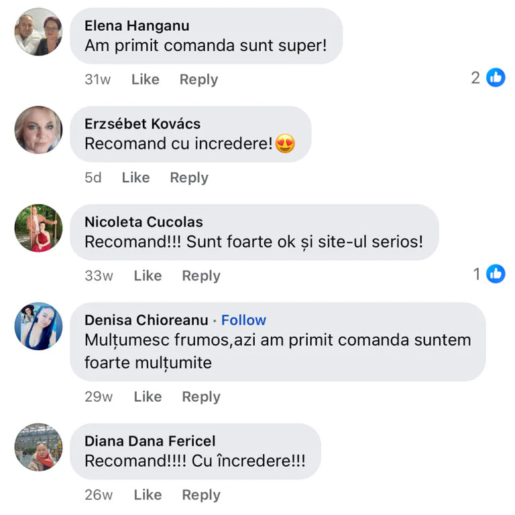The image size is (515, 515).
Task: Reply to Erzsébet Kovács's comment
Action: point(189,177)
